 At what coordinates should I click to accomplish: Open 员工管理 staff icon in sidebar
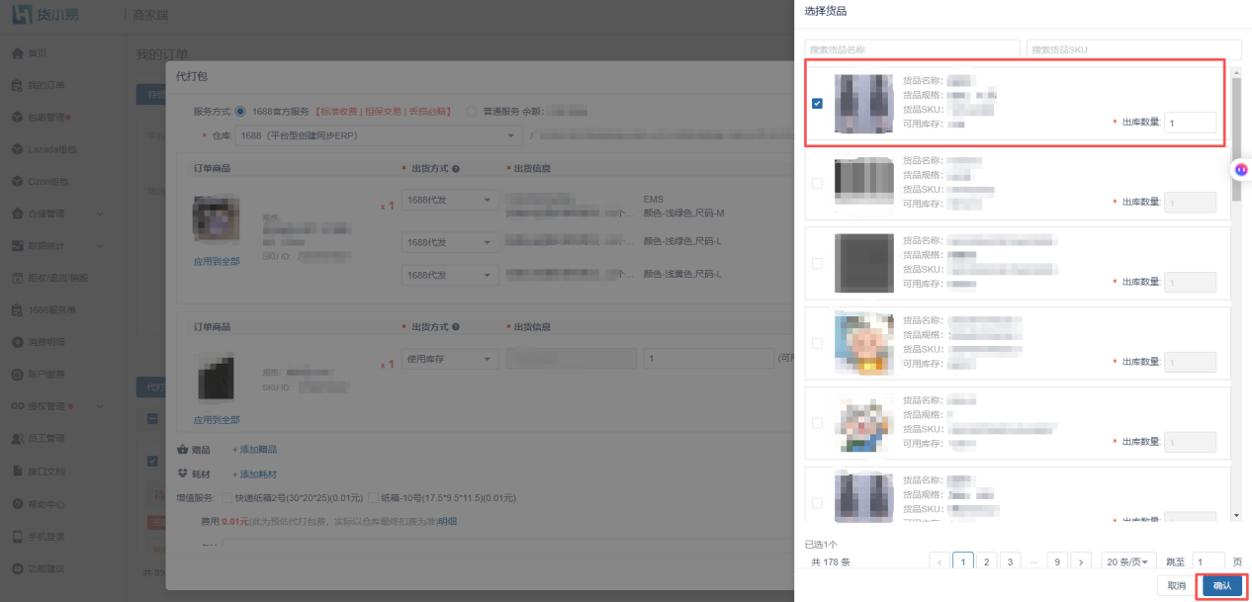[x=17, y=438]
